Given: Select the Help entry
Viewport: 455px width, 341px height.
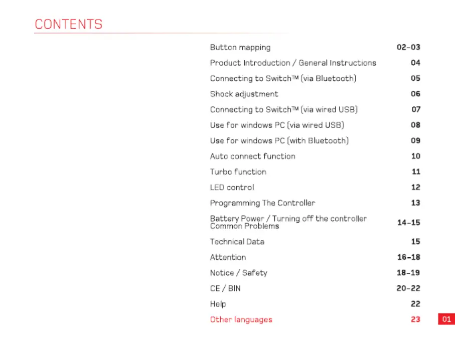Looking at the screenshot, I should pos(218,304).
